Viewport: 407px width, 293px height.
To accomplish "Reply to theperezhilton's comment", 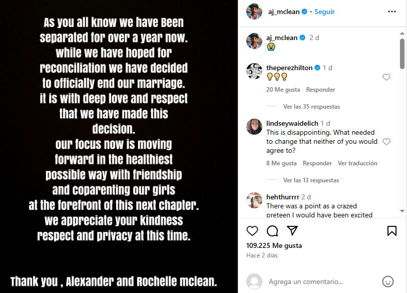I will tap(320, 90).
